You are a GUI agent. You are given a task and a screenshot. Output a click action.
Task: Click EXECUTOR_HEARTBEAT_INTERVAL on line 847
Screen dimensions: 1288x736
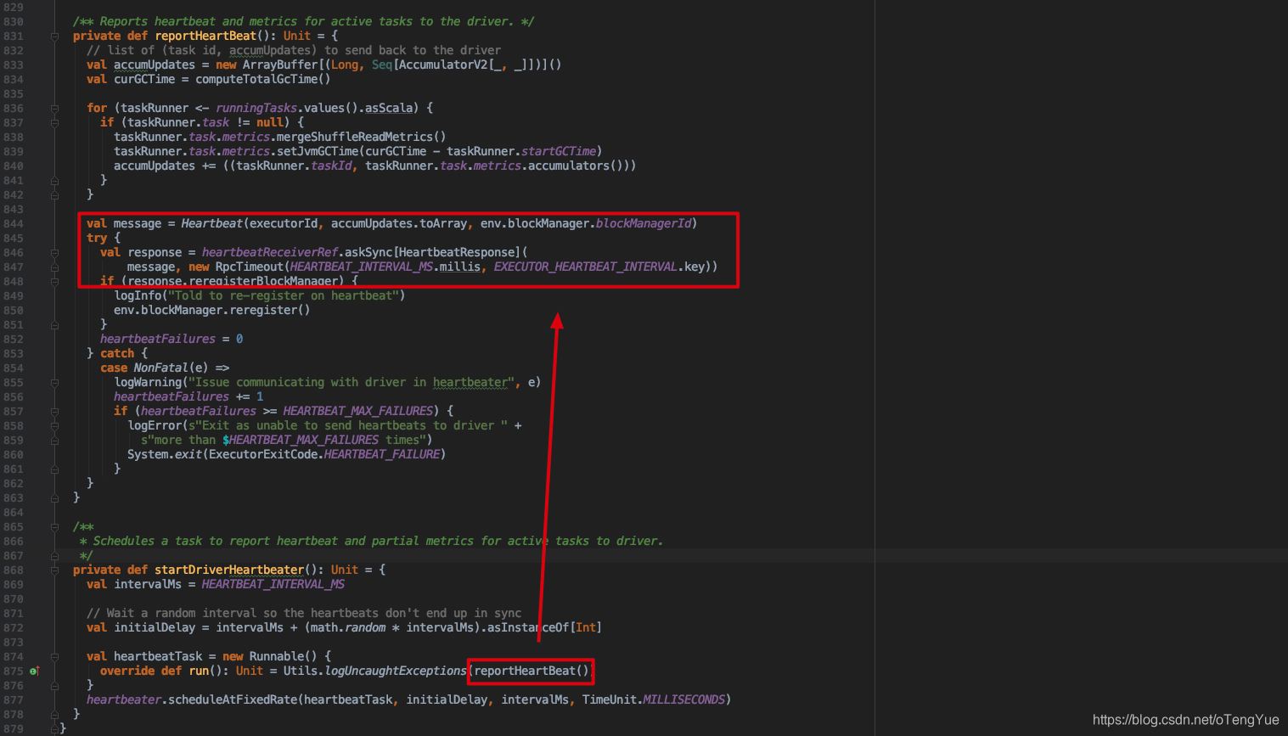(586, 267)
